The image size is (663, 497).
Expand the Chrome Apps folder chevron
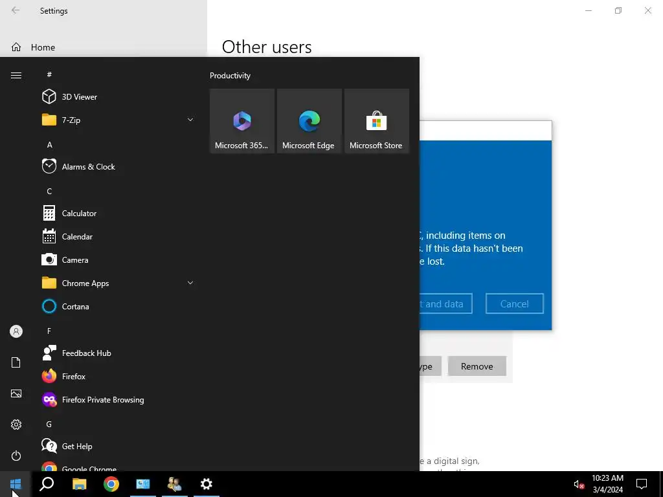click(190, 283)
